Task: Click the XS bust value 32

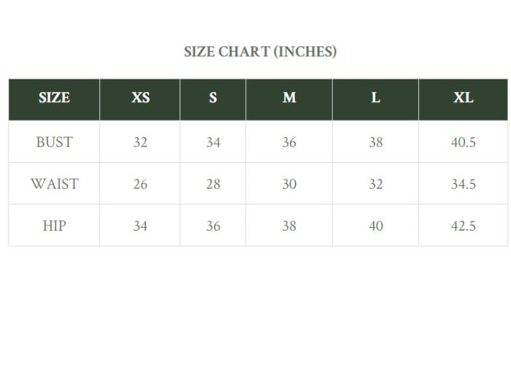Action: pos(140,142)
